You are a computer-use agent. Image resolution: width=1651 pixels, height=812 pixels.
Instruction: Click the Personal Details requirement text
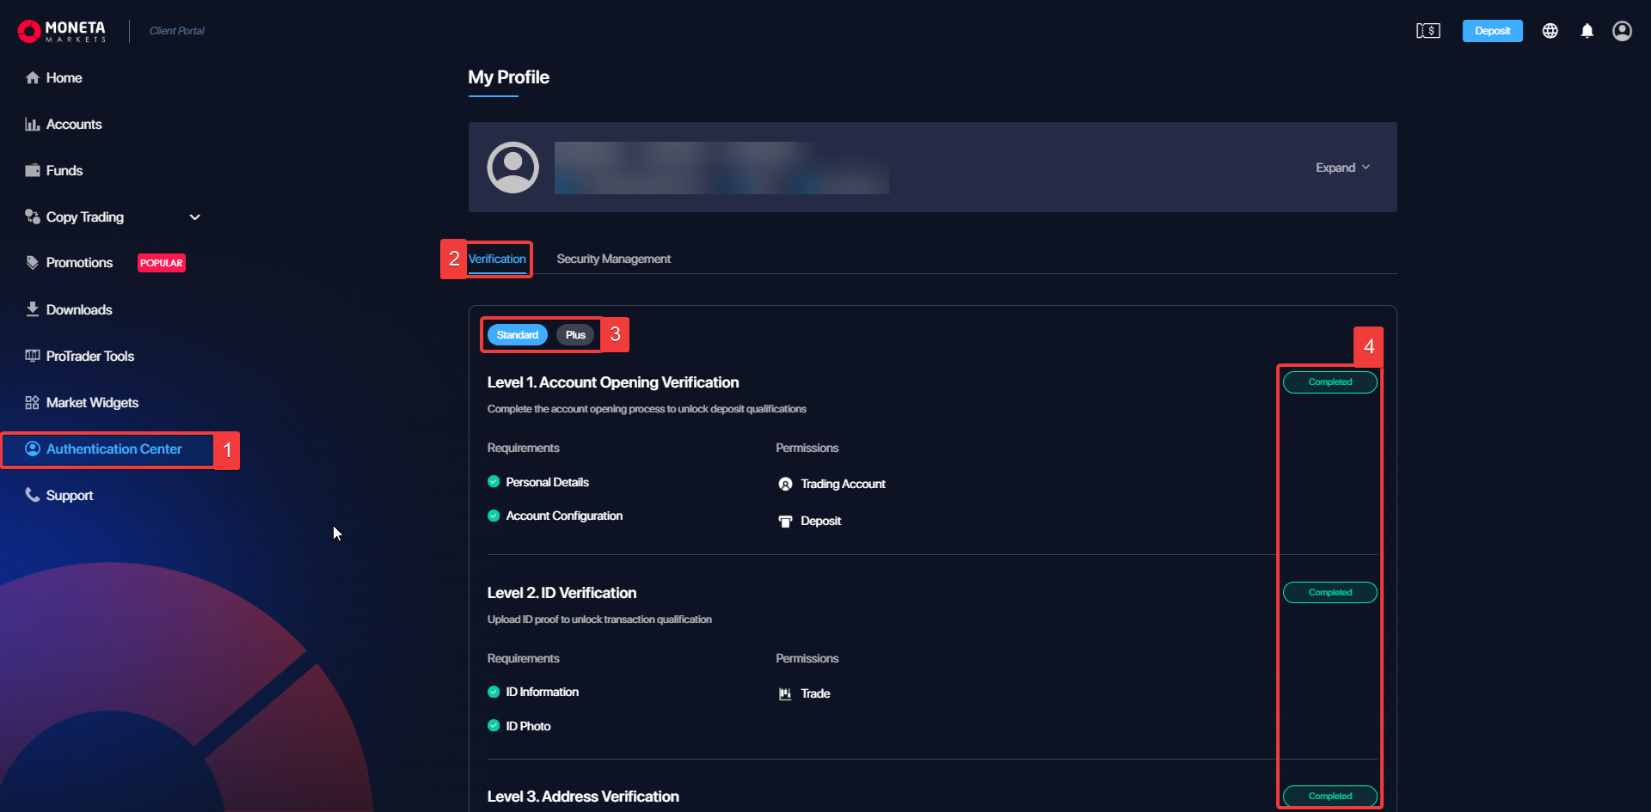pyautogui.click(x=548, y=482)
